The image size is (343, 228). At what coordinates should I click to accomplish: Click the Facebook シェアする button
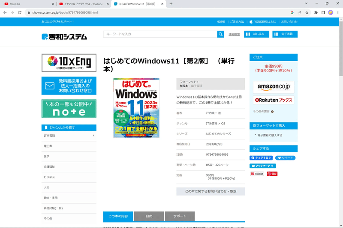pos(261,158)
